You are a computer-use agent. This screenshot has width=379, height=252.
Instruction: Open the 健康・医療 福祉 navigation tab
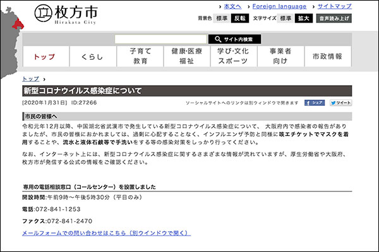186,56
